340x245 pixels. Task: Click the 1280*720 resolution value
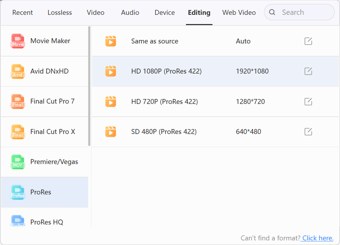coord(250,101)
